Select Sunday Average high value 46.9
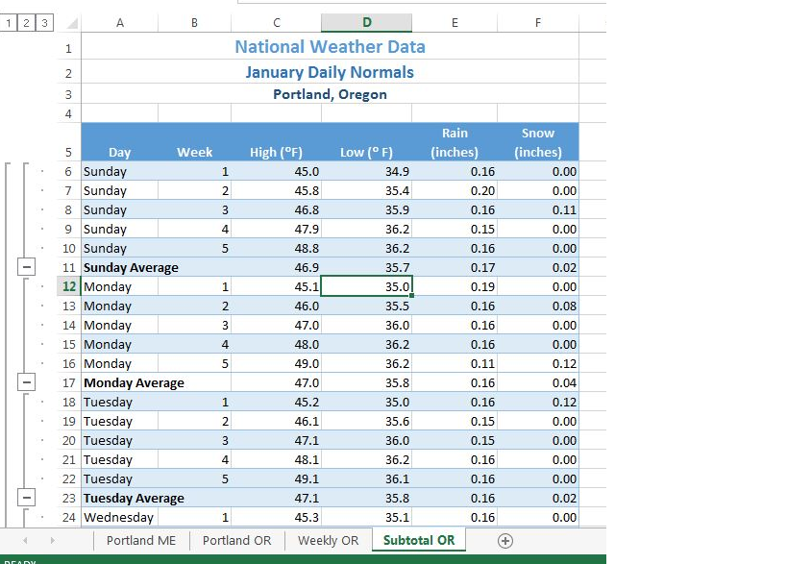 276,267
